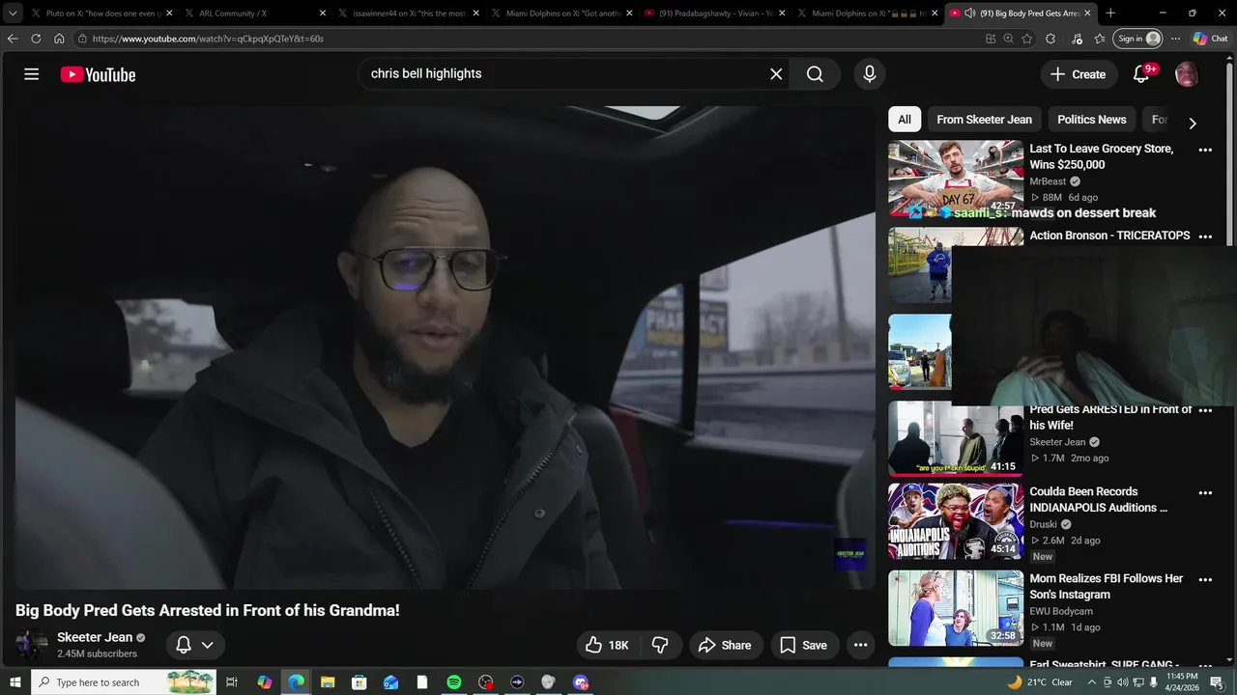The height and width of the screenshot is (695, 1237).
Task: Open File Explorer from the taskbar
Action: 328,682
